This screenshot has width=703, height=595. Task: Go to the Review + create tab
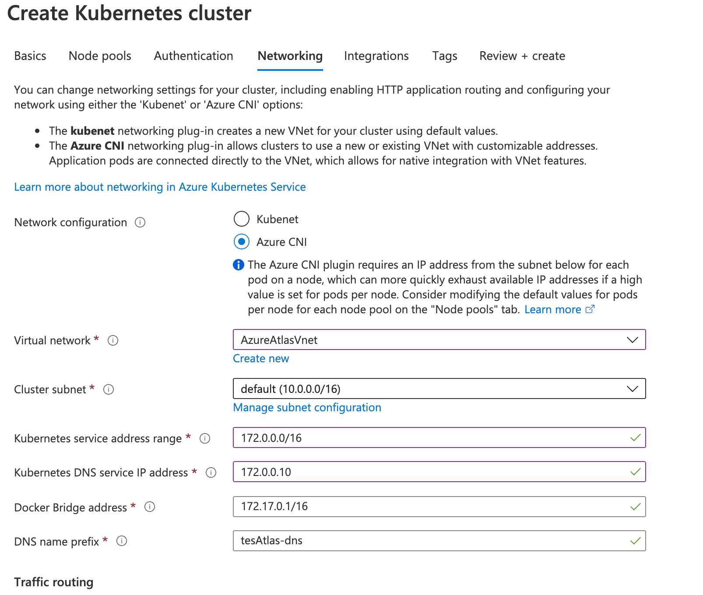pos(522,56)
